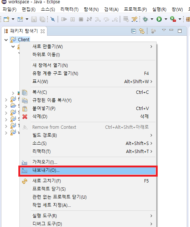Open the 프로젝트(P) menu

point(135,10)
